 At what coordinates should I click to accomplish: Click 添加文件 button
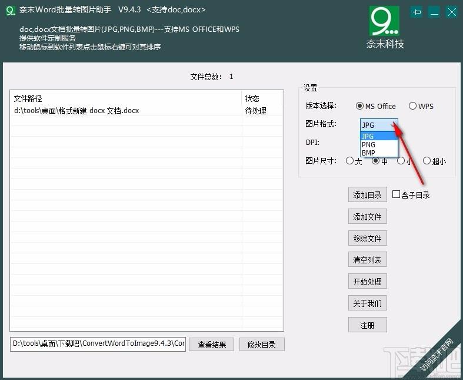coord(367,217)
